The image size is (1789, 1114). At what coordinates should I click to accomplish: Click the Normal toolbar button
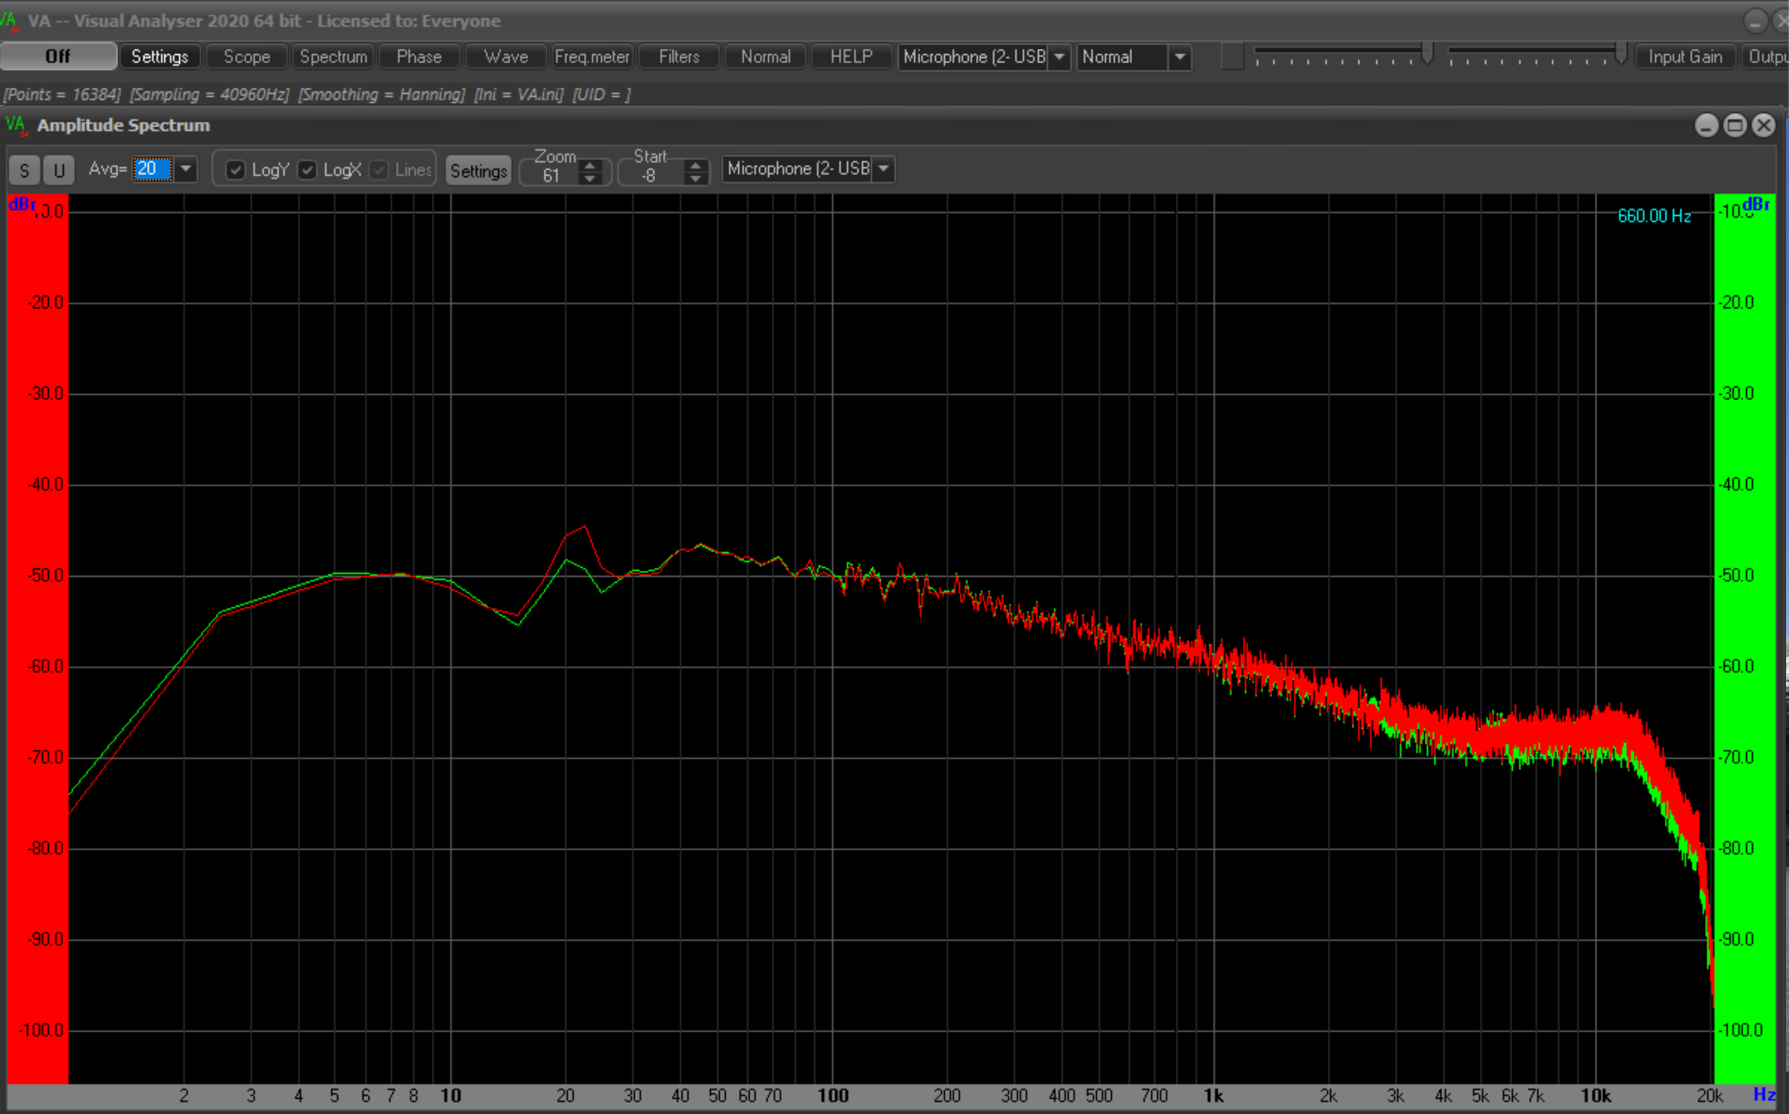coord(765,56)
